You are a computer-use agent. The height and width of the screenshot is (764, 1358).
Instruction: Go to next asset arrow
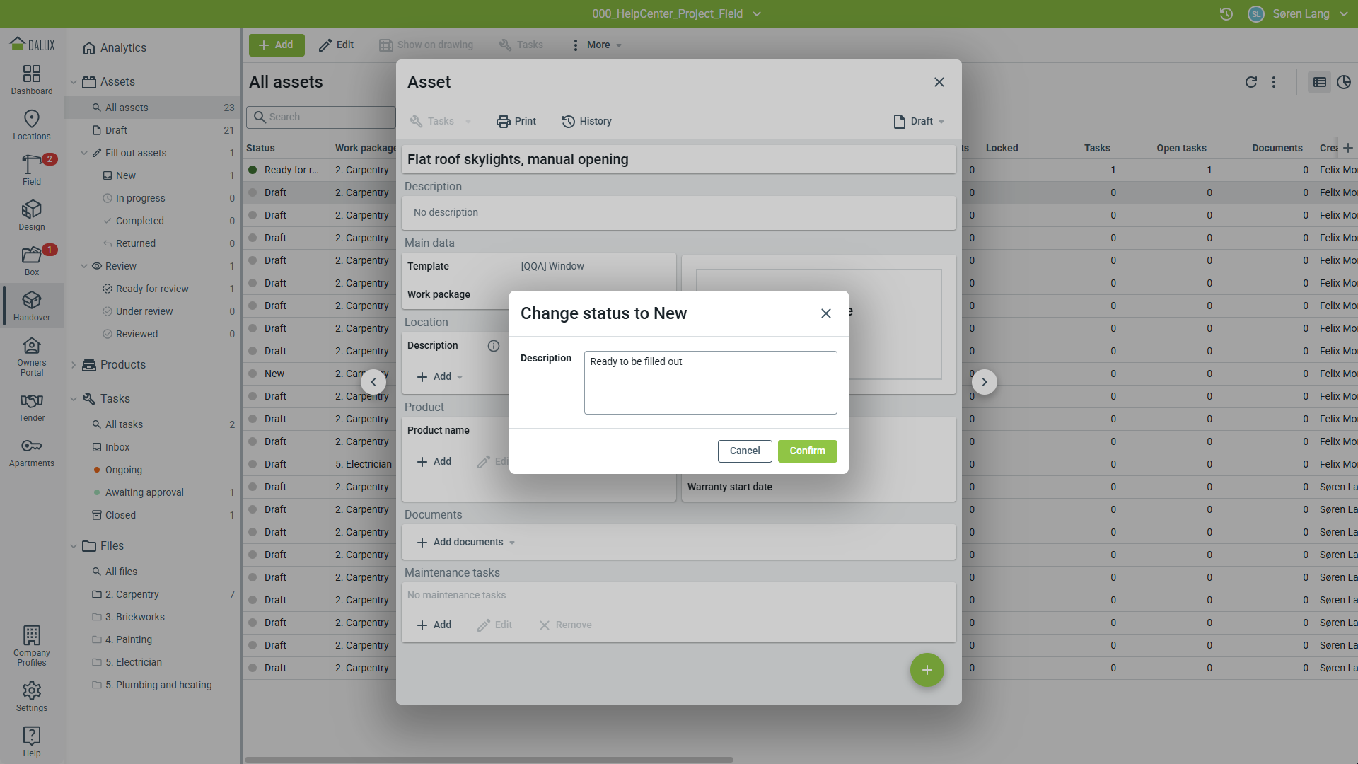tap(984, 382)
